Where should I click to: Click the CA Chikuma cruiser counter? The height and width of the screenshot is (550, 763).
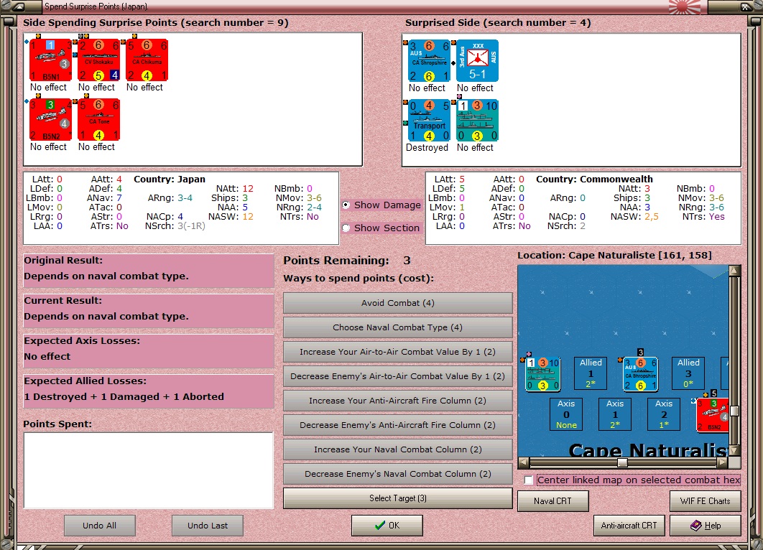147,60
